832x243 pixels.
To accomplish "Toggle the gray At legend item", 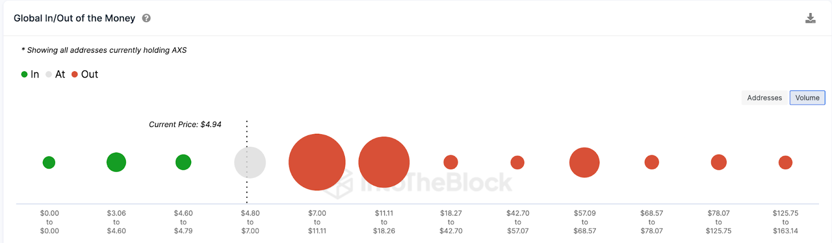I will click(55, 74).
